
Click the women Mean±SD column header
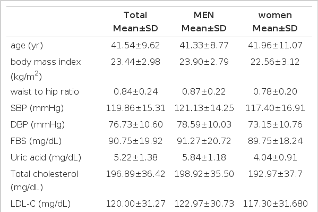tap(275, 22)
